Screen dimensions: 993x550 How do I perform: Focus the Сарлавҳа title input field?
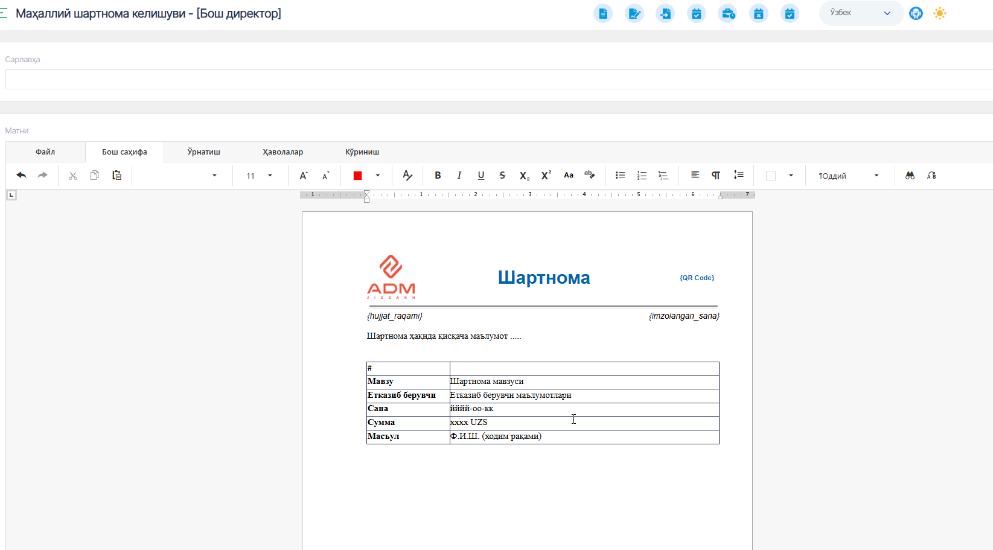(499, 79)
